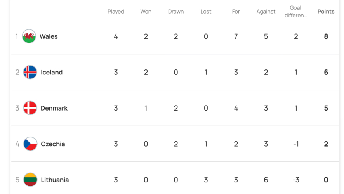
Task: Open the Lithuania team page
Action: click(55, 180)
